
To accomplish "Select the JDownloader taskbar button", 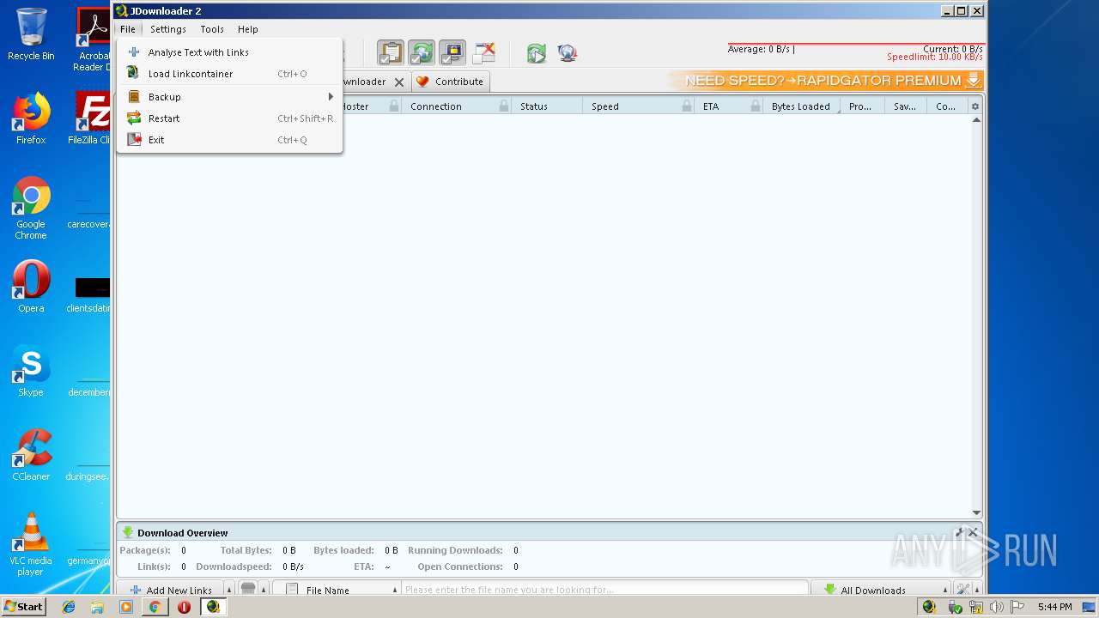I will pos(213,607).
